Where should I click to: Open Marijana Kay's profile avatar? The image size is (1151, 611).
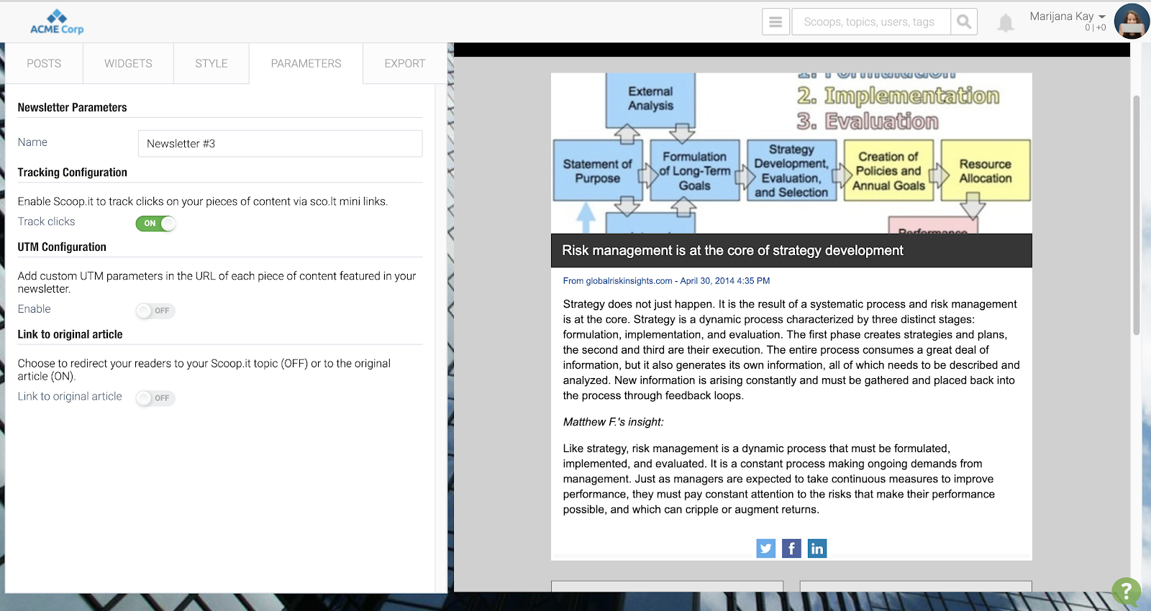click(x=1132, y=21)
